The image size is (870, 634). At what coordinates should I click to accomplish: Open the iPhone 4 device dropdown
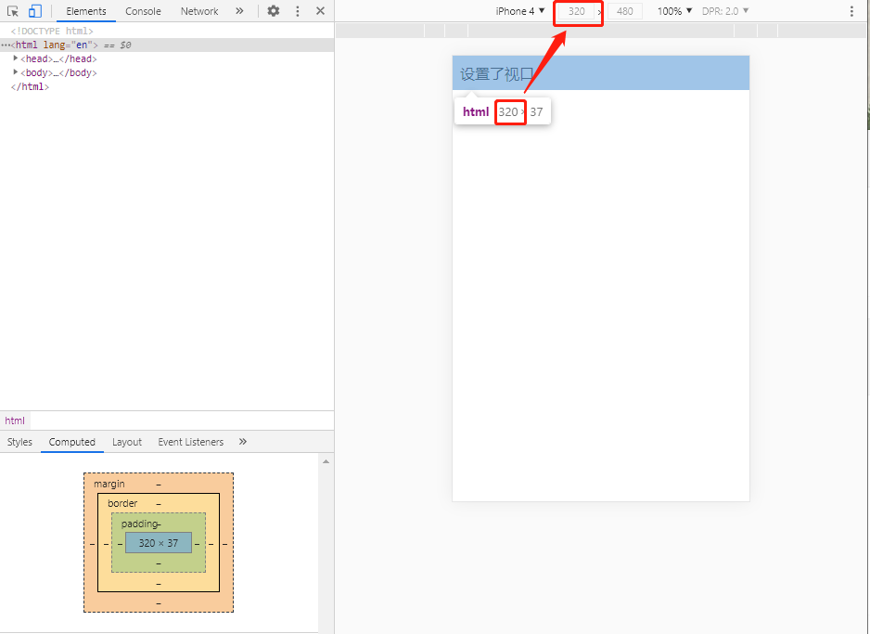tap(520, 11)
